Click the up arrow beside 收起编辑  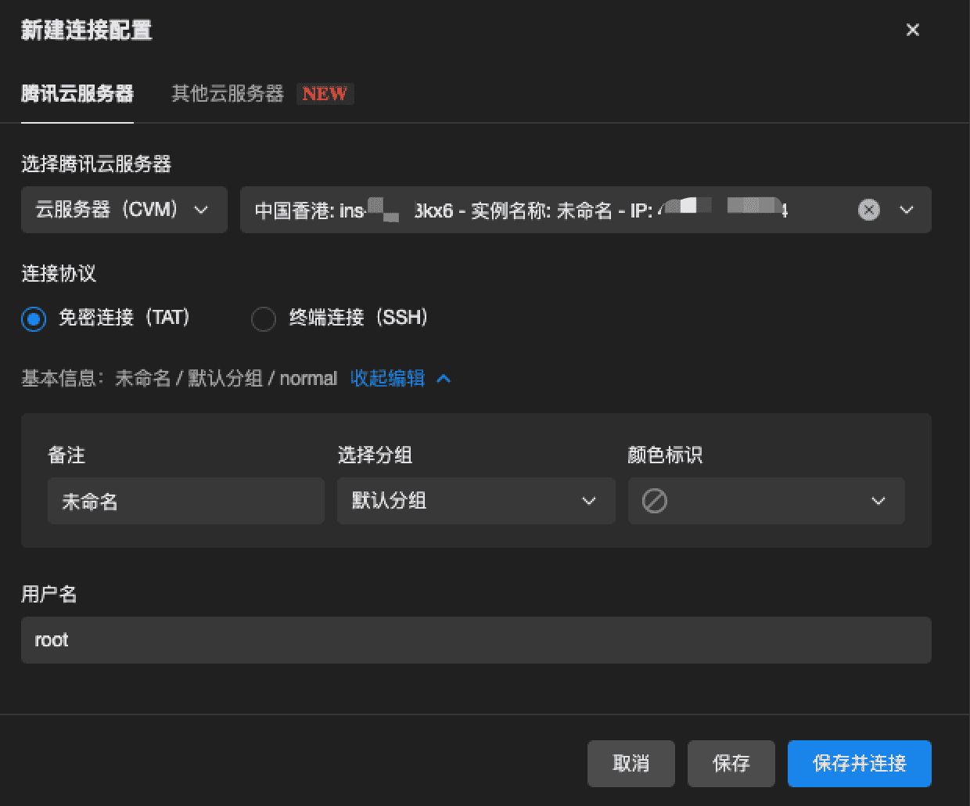pyautogui.click(x=444, y=378)
